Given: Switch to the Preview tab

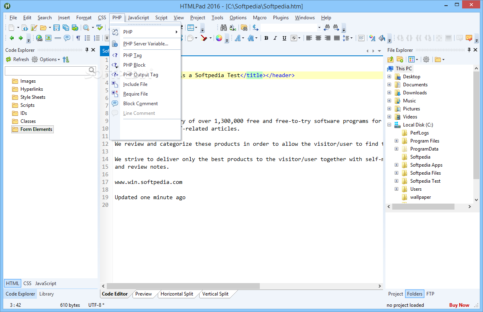Looking at the screenshot, I should click(143, 294).
